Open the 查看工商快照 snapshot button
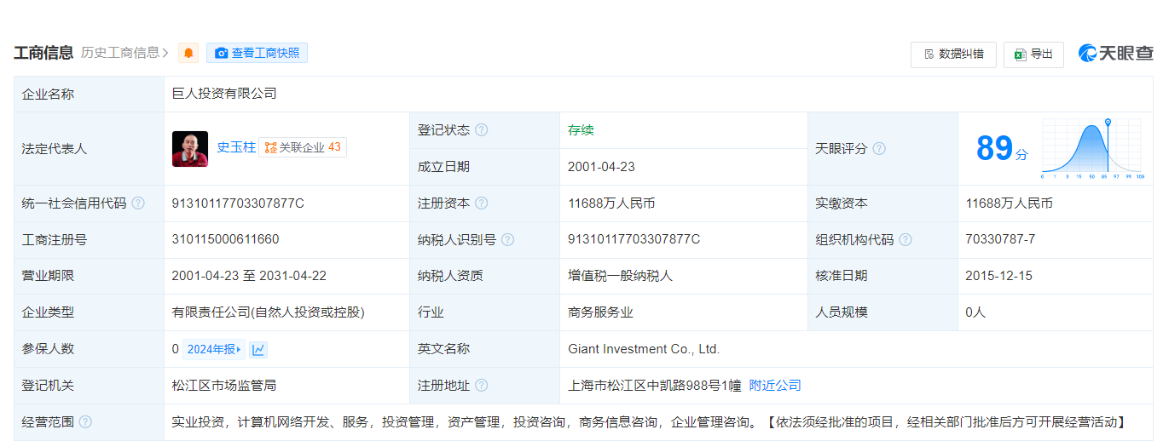The height and width of the screenshot is (441, 1163). [257, 53]
